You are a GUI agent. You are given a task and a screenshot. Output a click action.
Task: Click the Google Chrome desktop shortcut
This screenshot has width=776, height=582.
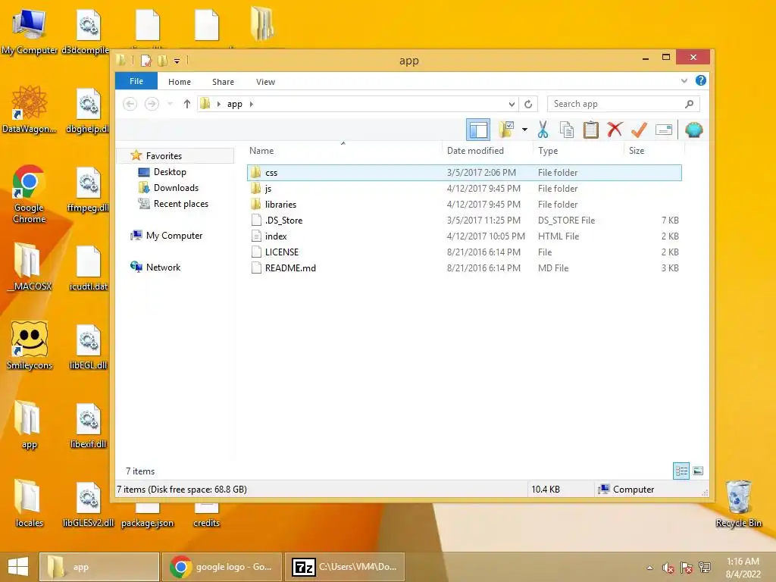click(x=30, y=195)
